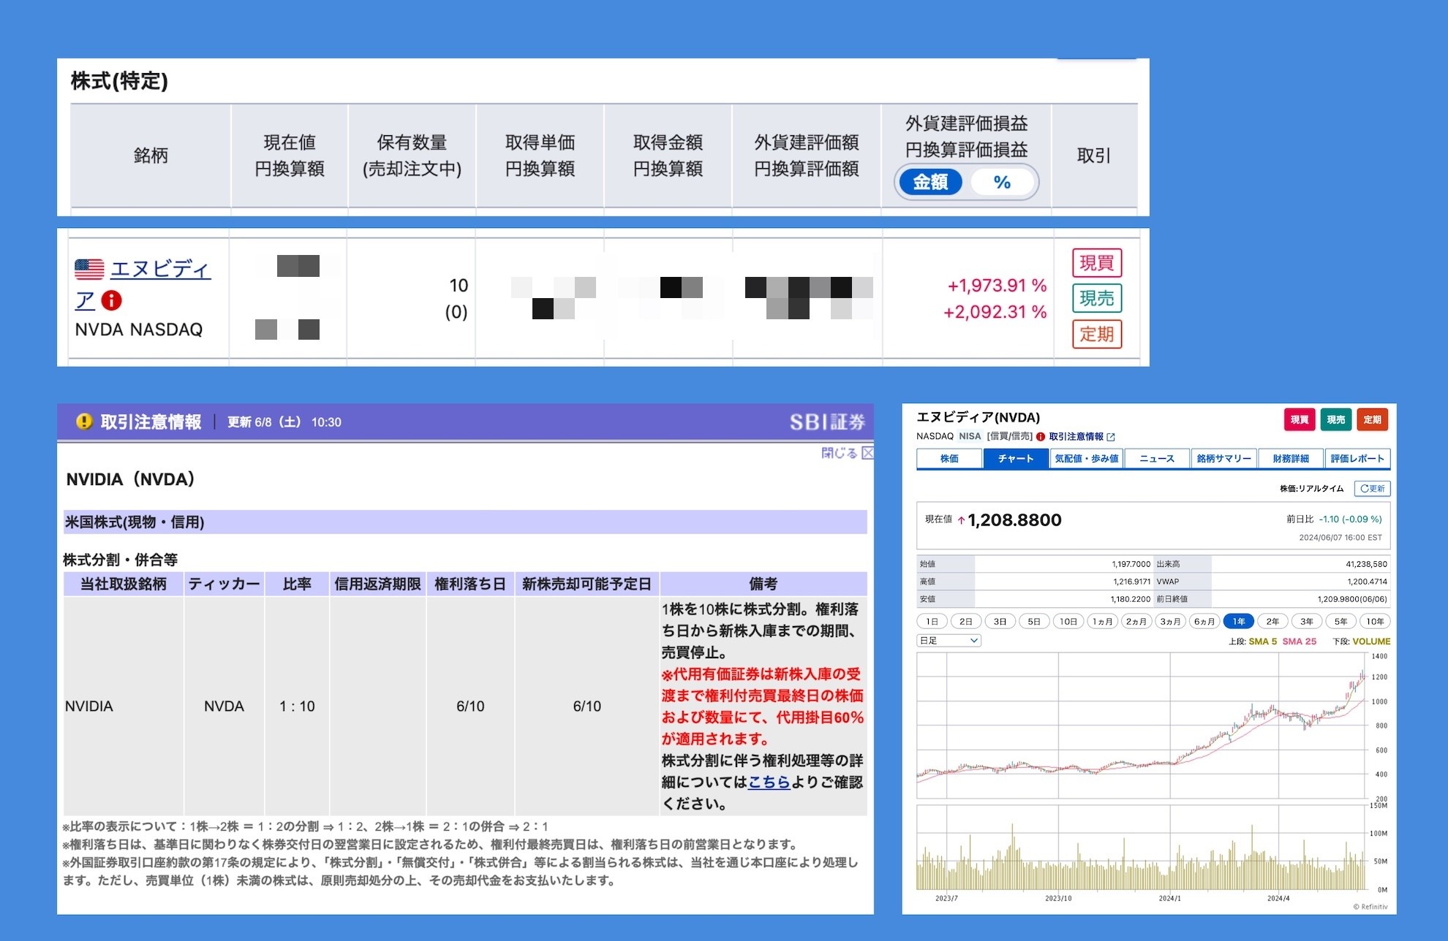The height and width of the screenshot is (941, 1448).
Task: Open the こちら link for stock split details
Action: (769, 782)
